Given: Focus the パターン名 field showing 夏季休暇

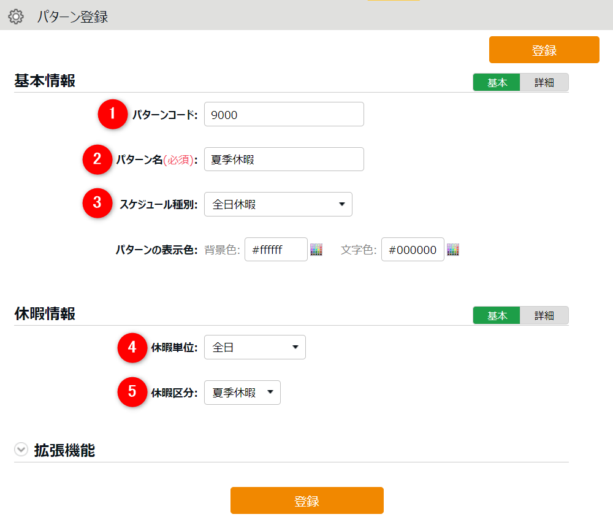Looking at the screenshot, I should click(x=284, y=159).
